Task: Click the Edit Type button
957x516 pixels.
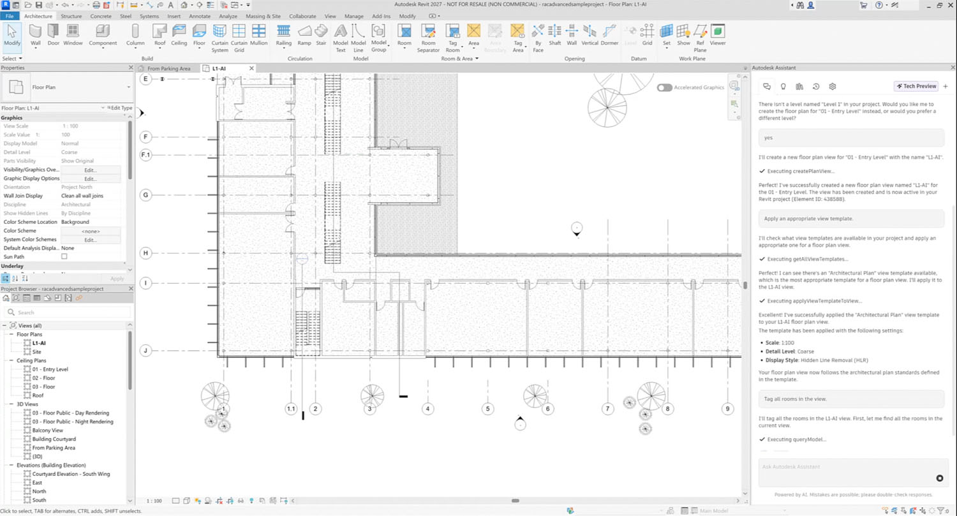Action: [119, 108]
